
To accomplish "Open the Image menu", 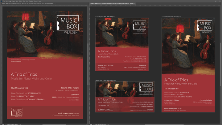I will tap(10, 1).
